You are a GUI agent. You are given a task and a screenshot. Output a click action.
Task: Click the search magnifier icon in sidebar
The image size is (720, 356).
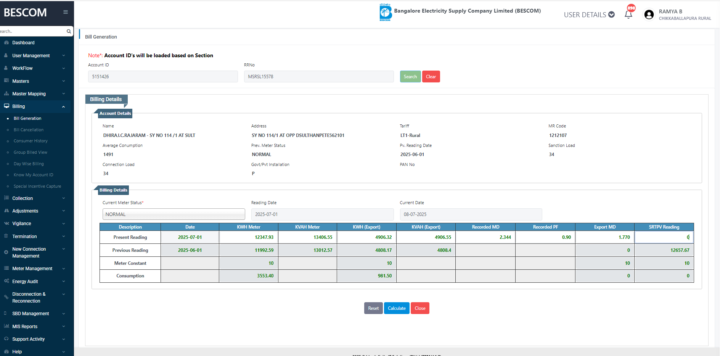point(69,31)
